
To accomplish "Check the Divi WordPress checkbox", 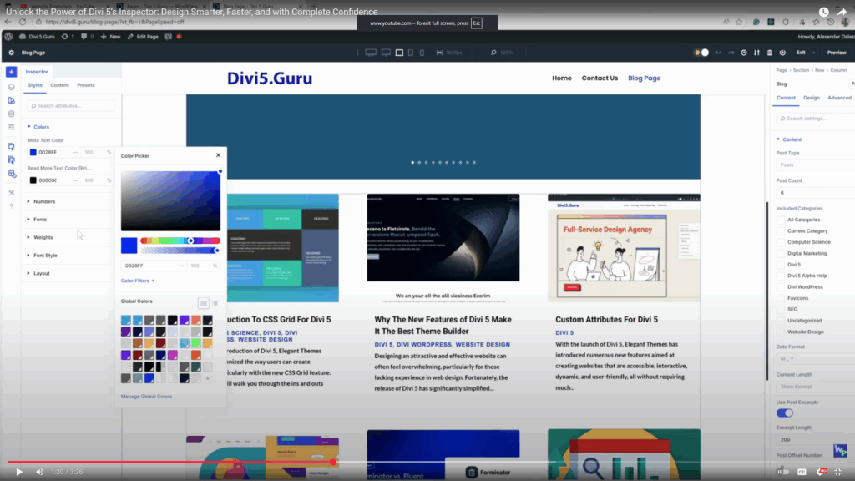I will click(781, 287).
